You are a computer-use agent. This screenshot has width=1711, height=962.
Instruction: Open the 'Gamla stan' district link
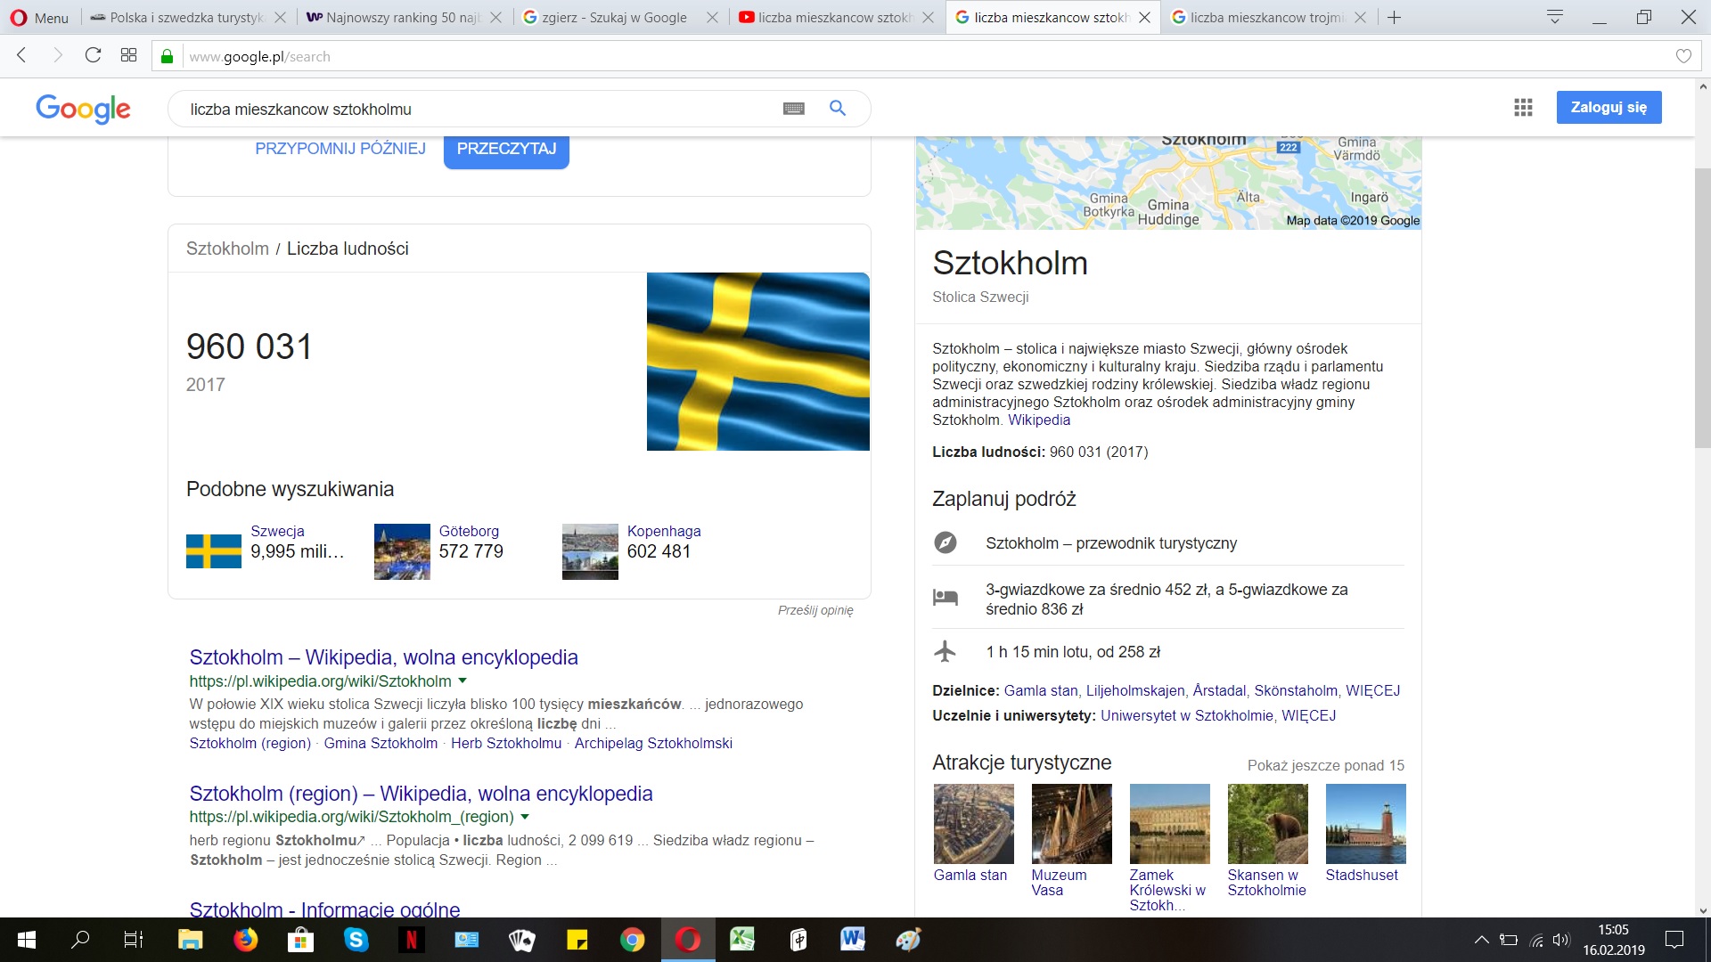[x=1041, y=691]
